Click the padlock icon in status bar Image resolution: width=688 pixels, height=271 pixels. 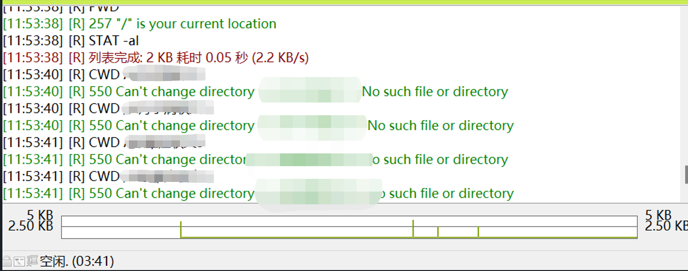[x=7, y=261]
